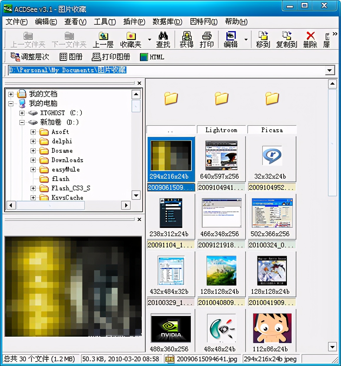Image resolution: width=341 pixels, height=366 pixels.
Task: Select the NVIDIA logo thumbnail
Action: (171, 328)
